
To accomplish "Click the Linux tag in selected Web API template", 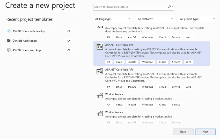I will click(x=119, y=62).
